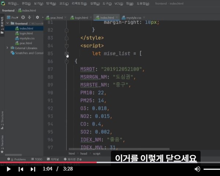Click fold marker on line 82
The image size is (220, 176).
pos(67,30)
